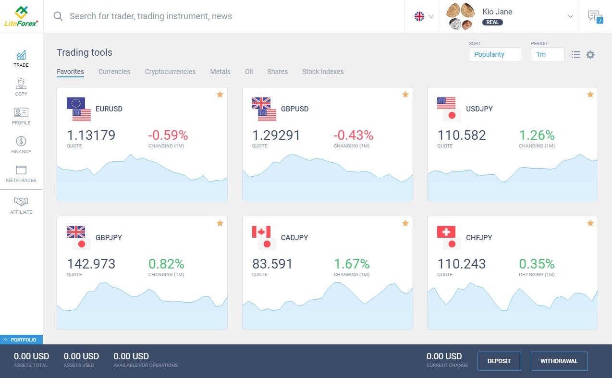Image resolution: width=612 pixels, height=378 pixels.
Task: Click CHFJPY quote 110.243
Action: (x=462, y=264)
